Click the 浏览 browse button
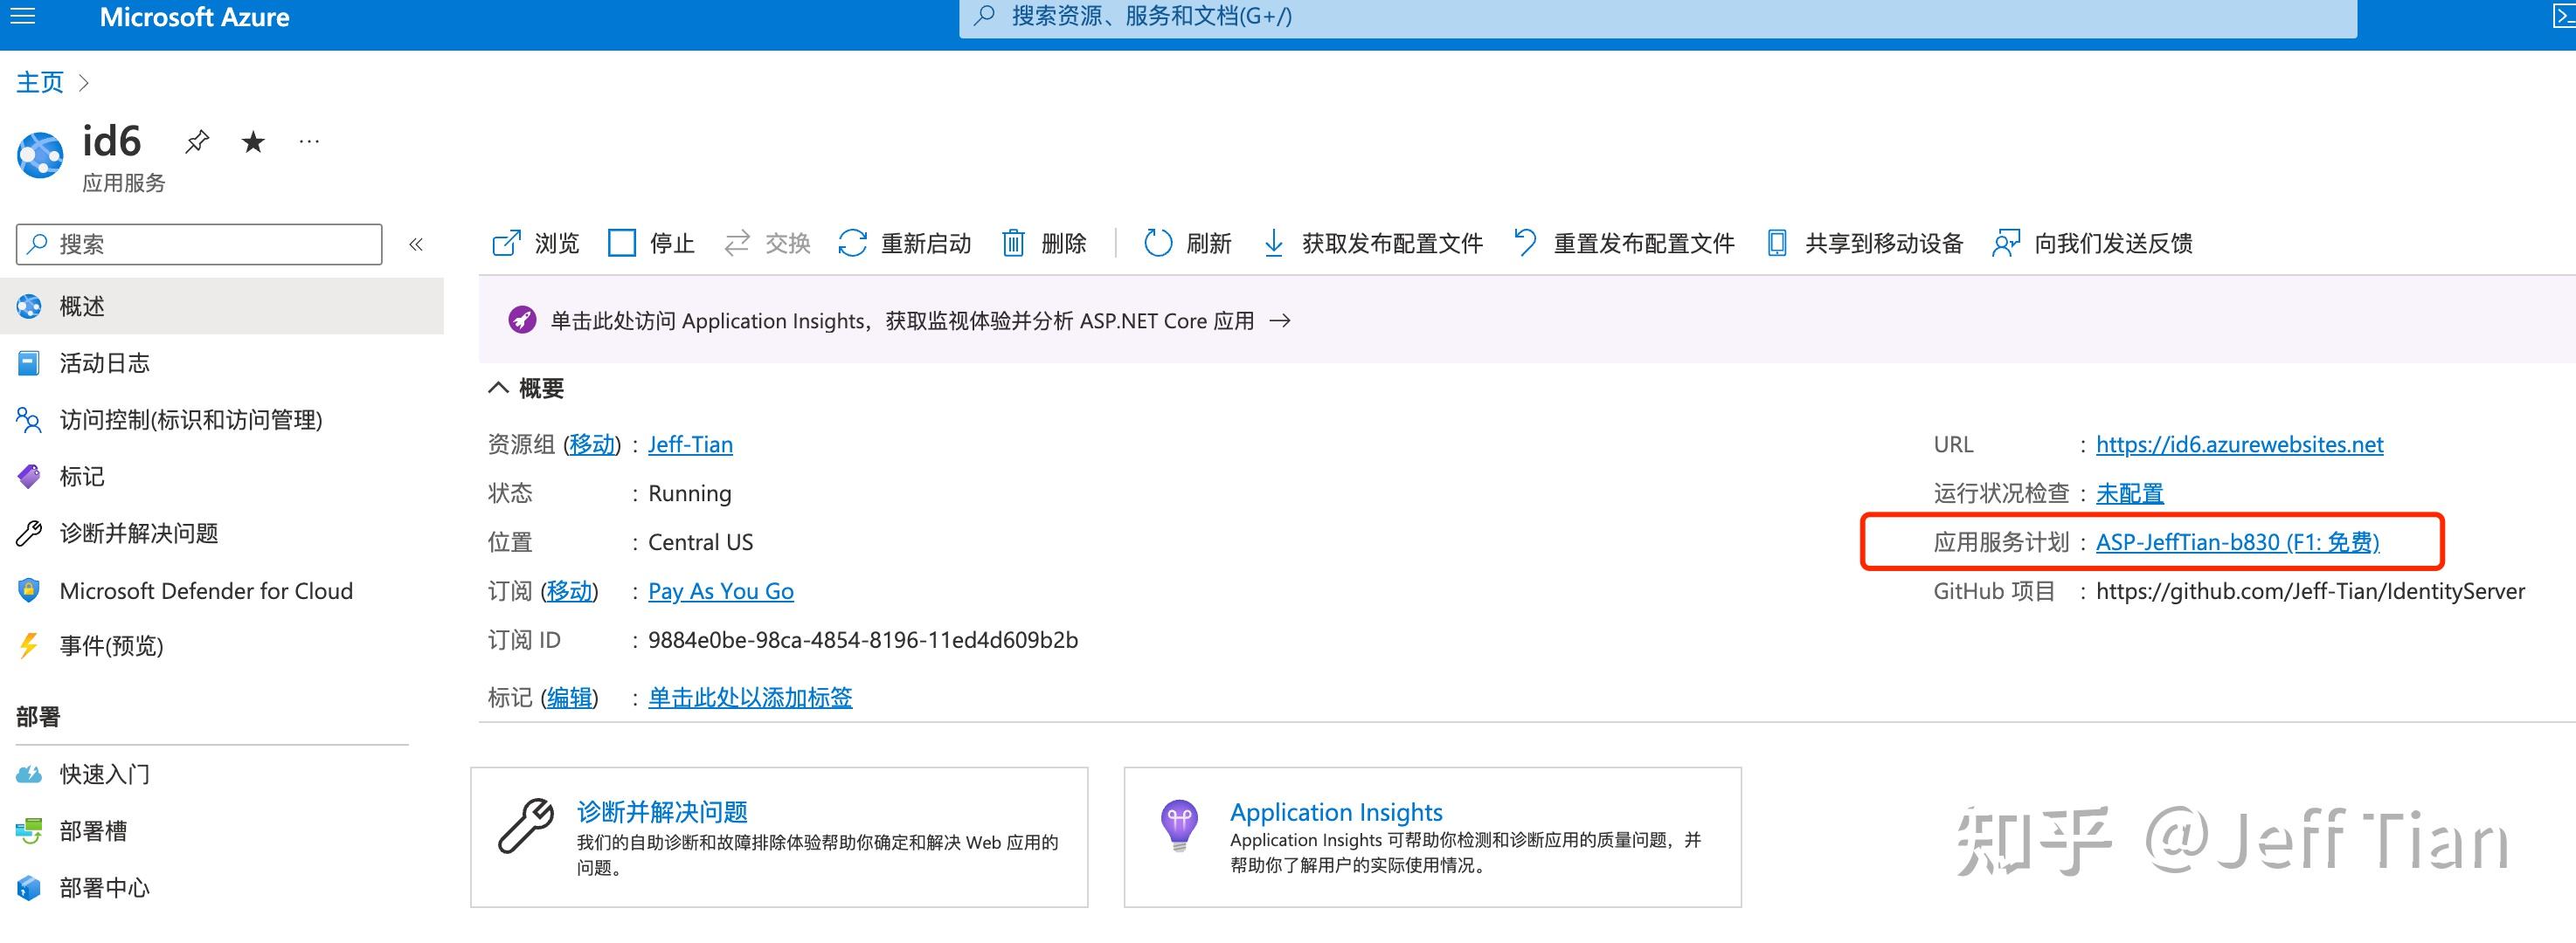The width and height of the screenshot is (2576, 943). [x=535, y=243]
